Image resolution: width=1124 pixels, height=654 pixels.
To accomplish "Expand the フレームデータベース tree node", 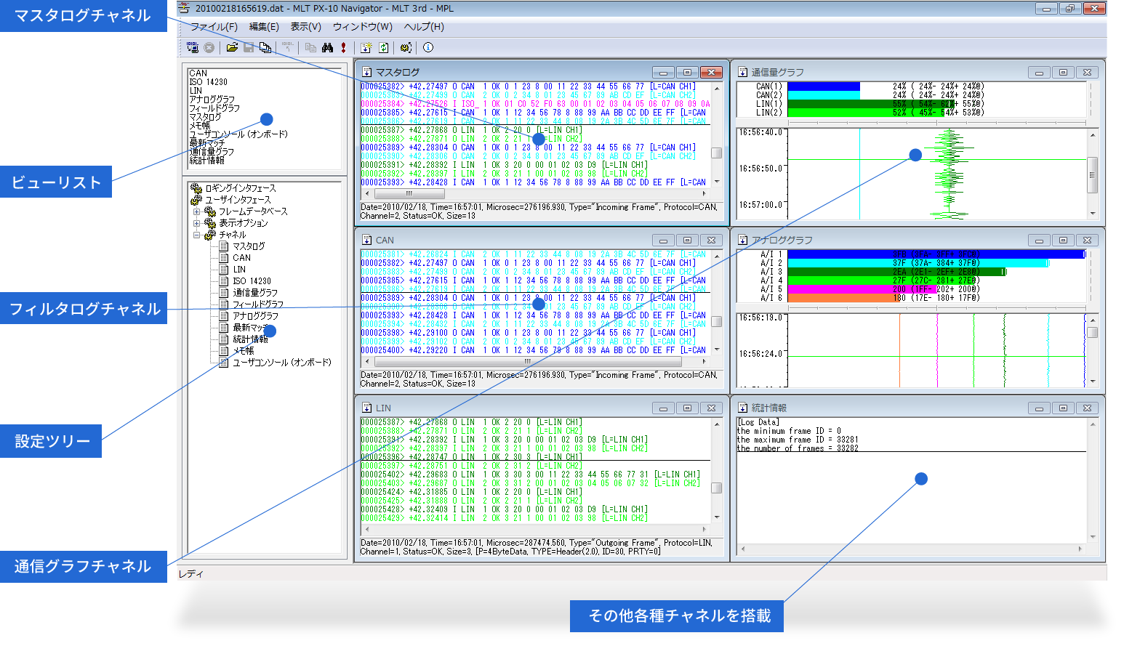I will 195,211.
